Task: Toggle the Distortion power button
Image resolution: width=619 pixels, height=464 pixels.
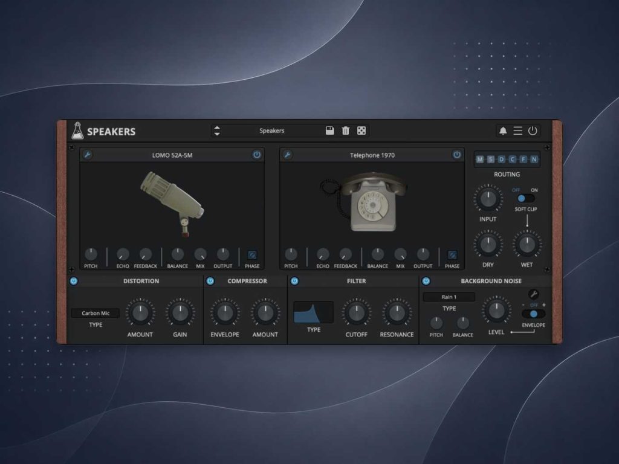Action: [73, 281]
